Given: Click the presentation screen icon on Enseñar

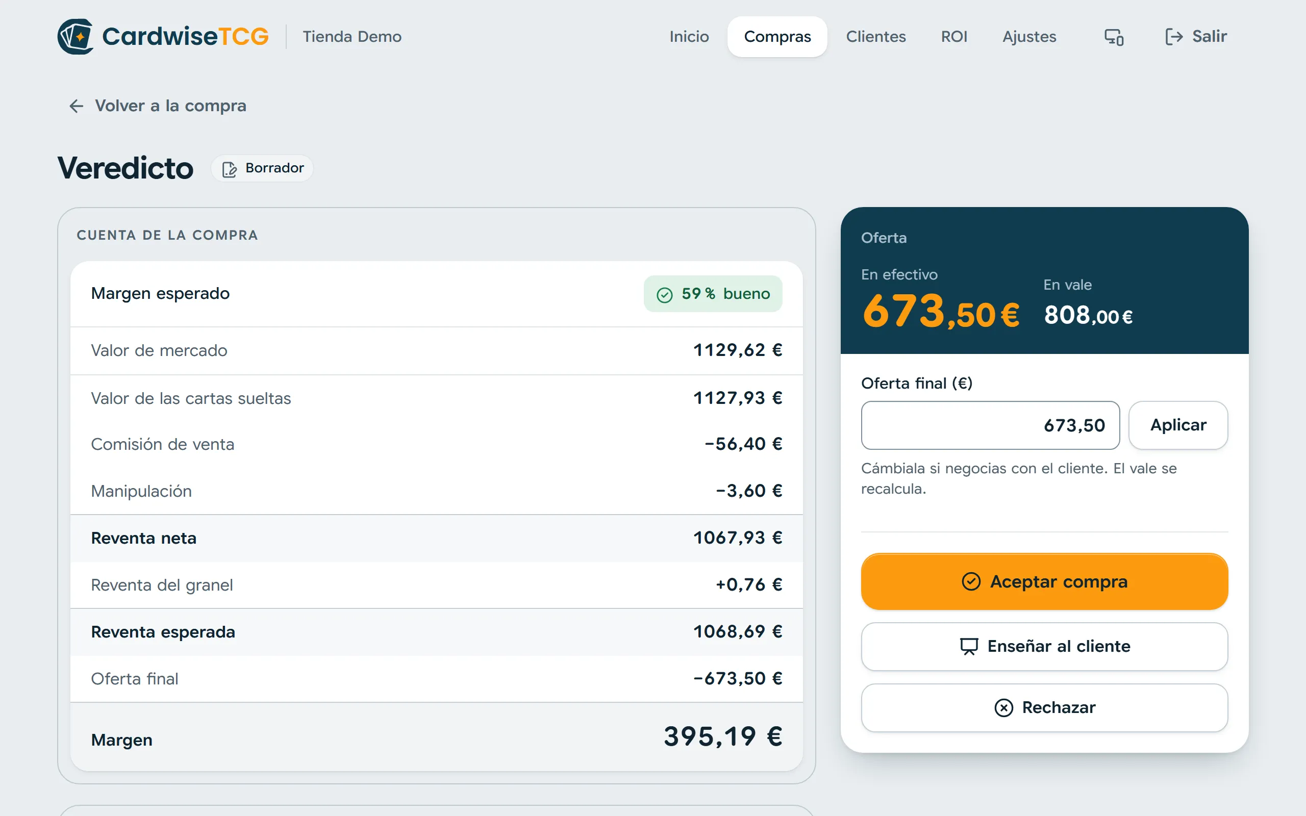Looking at the screenshot, I should pos(969,646).
